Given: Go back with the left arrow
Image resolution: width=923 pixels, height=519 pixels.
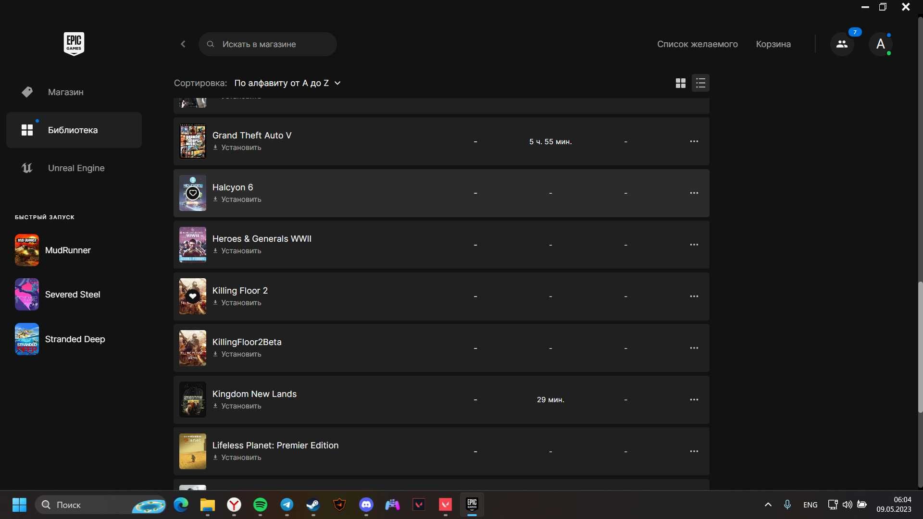Looking at the screenshot, I should 183,44.
